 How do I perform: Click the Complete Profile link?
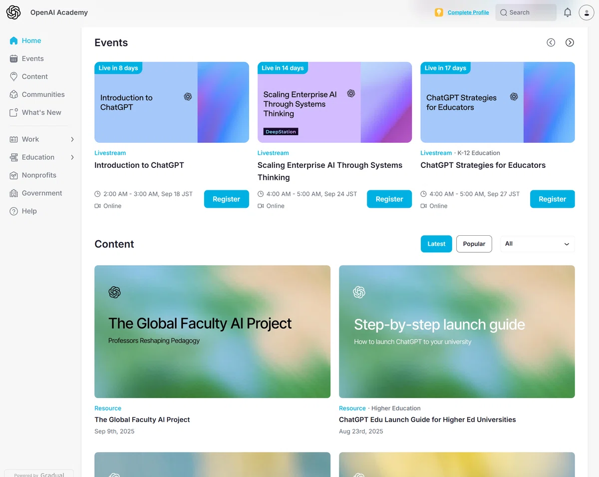tap(468, 12)
